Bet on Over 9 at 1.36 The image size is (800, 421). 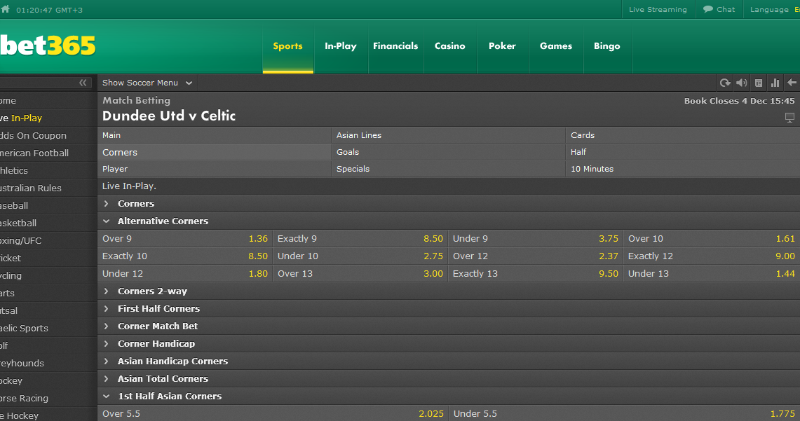[184, 239]
